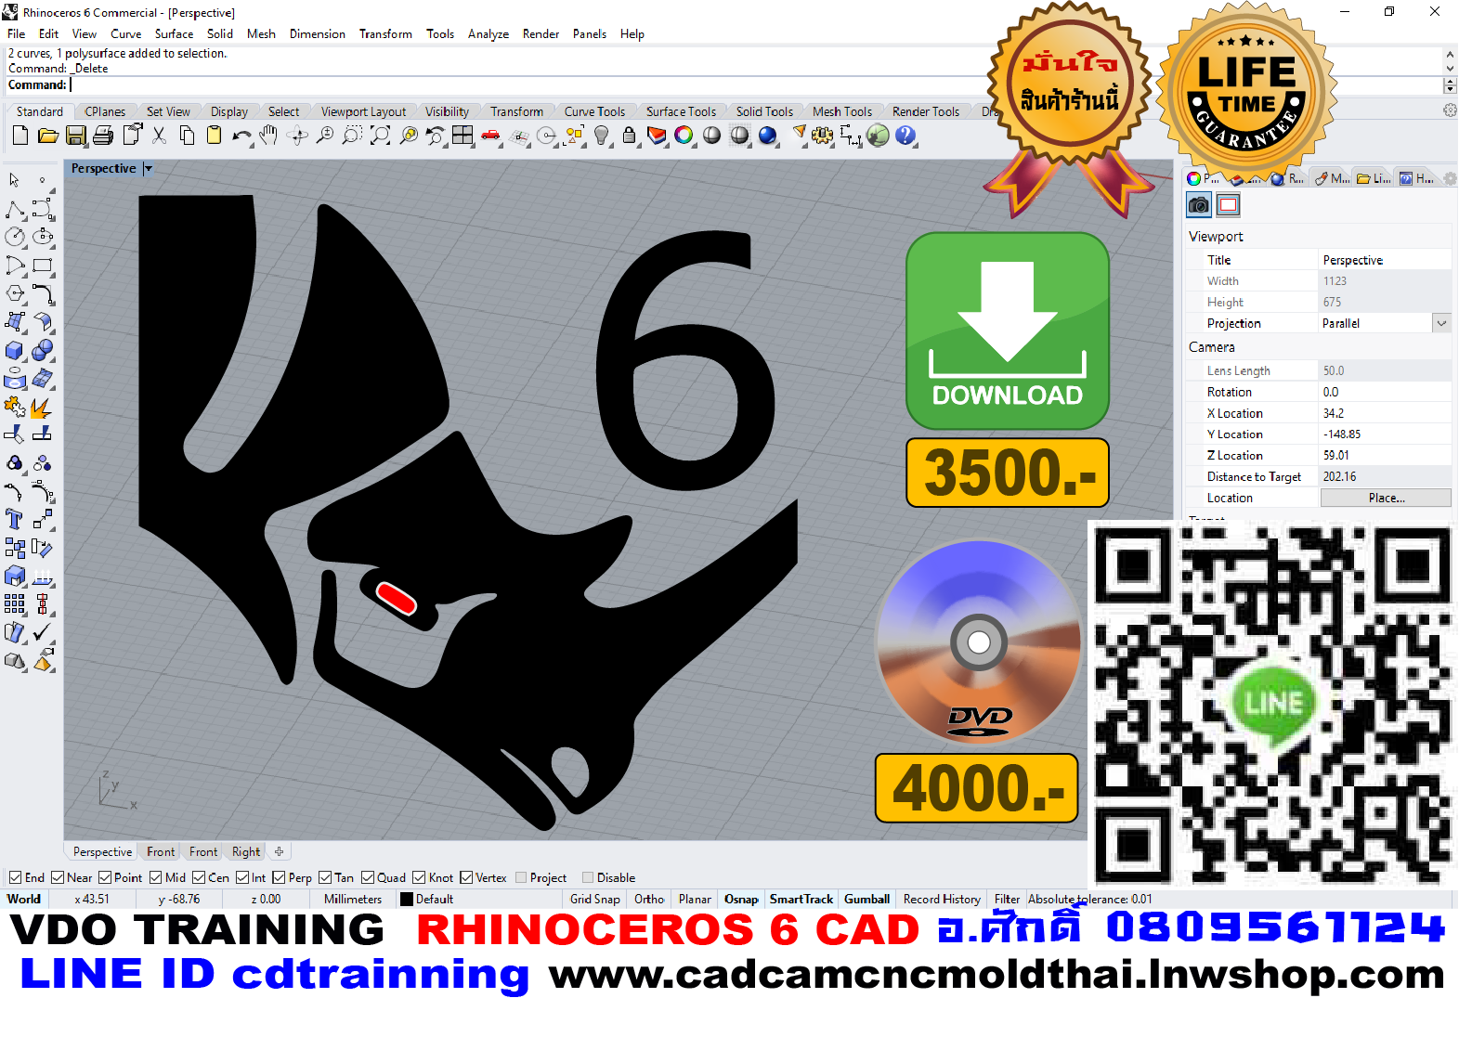
Task: Open the Surface menu
Action: [174, 33]
